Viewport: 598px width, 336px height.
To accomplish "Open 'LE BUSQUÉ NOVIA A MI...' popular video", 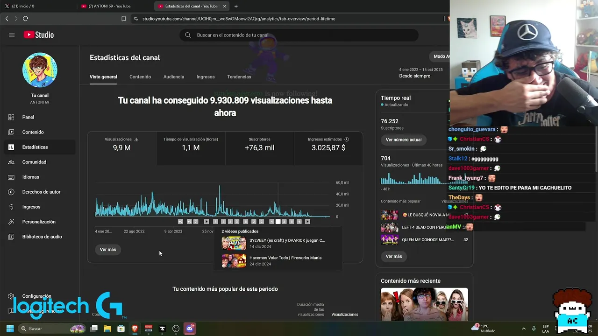I will (x=425, y=215).
